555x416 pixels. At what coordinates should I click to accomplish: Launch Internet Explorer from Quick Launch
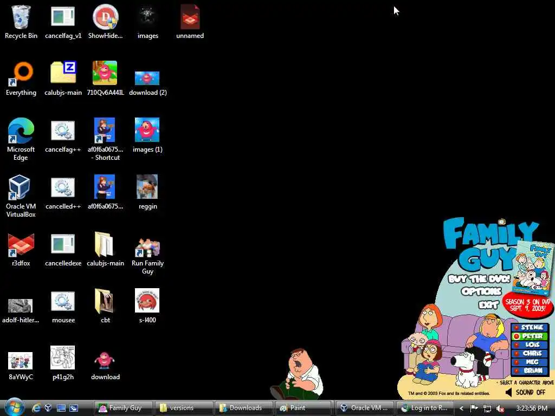click(x=36, y=408)
